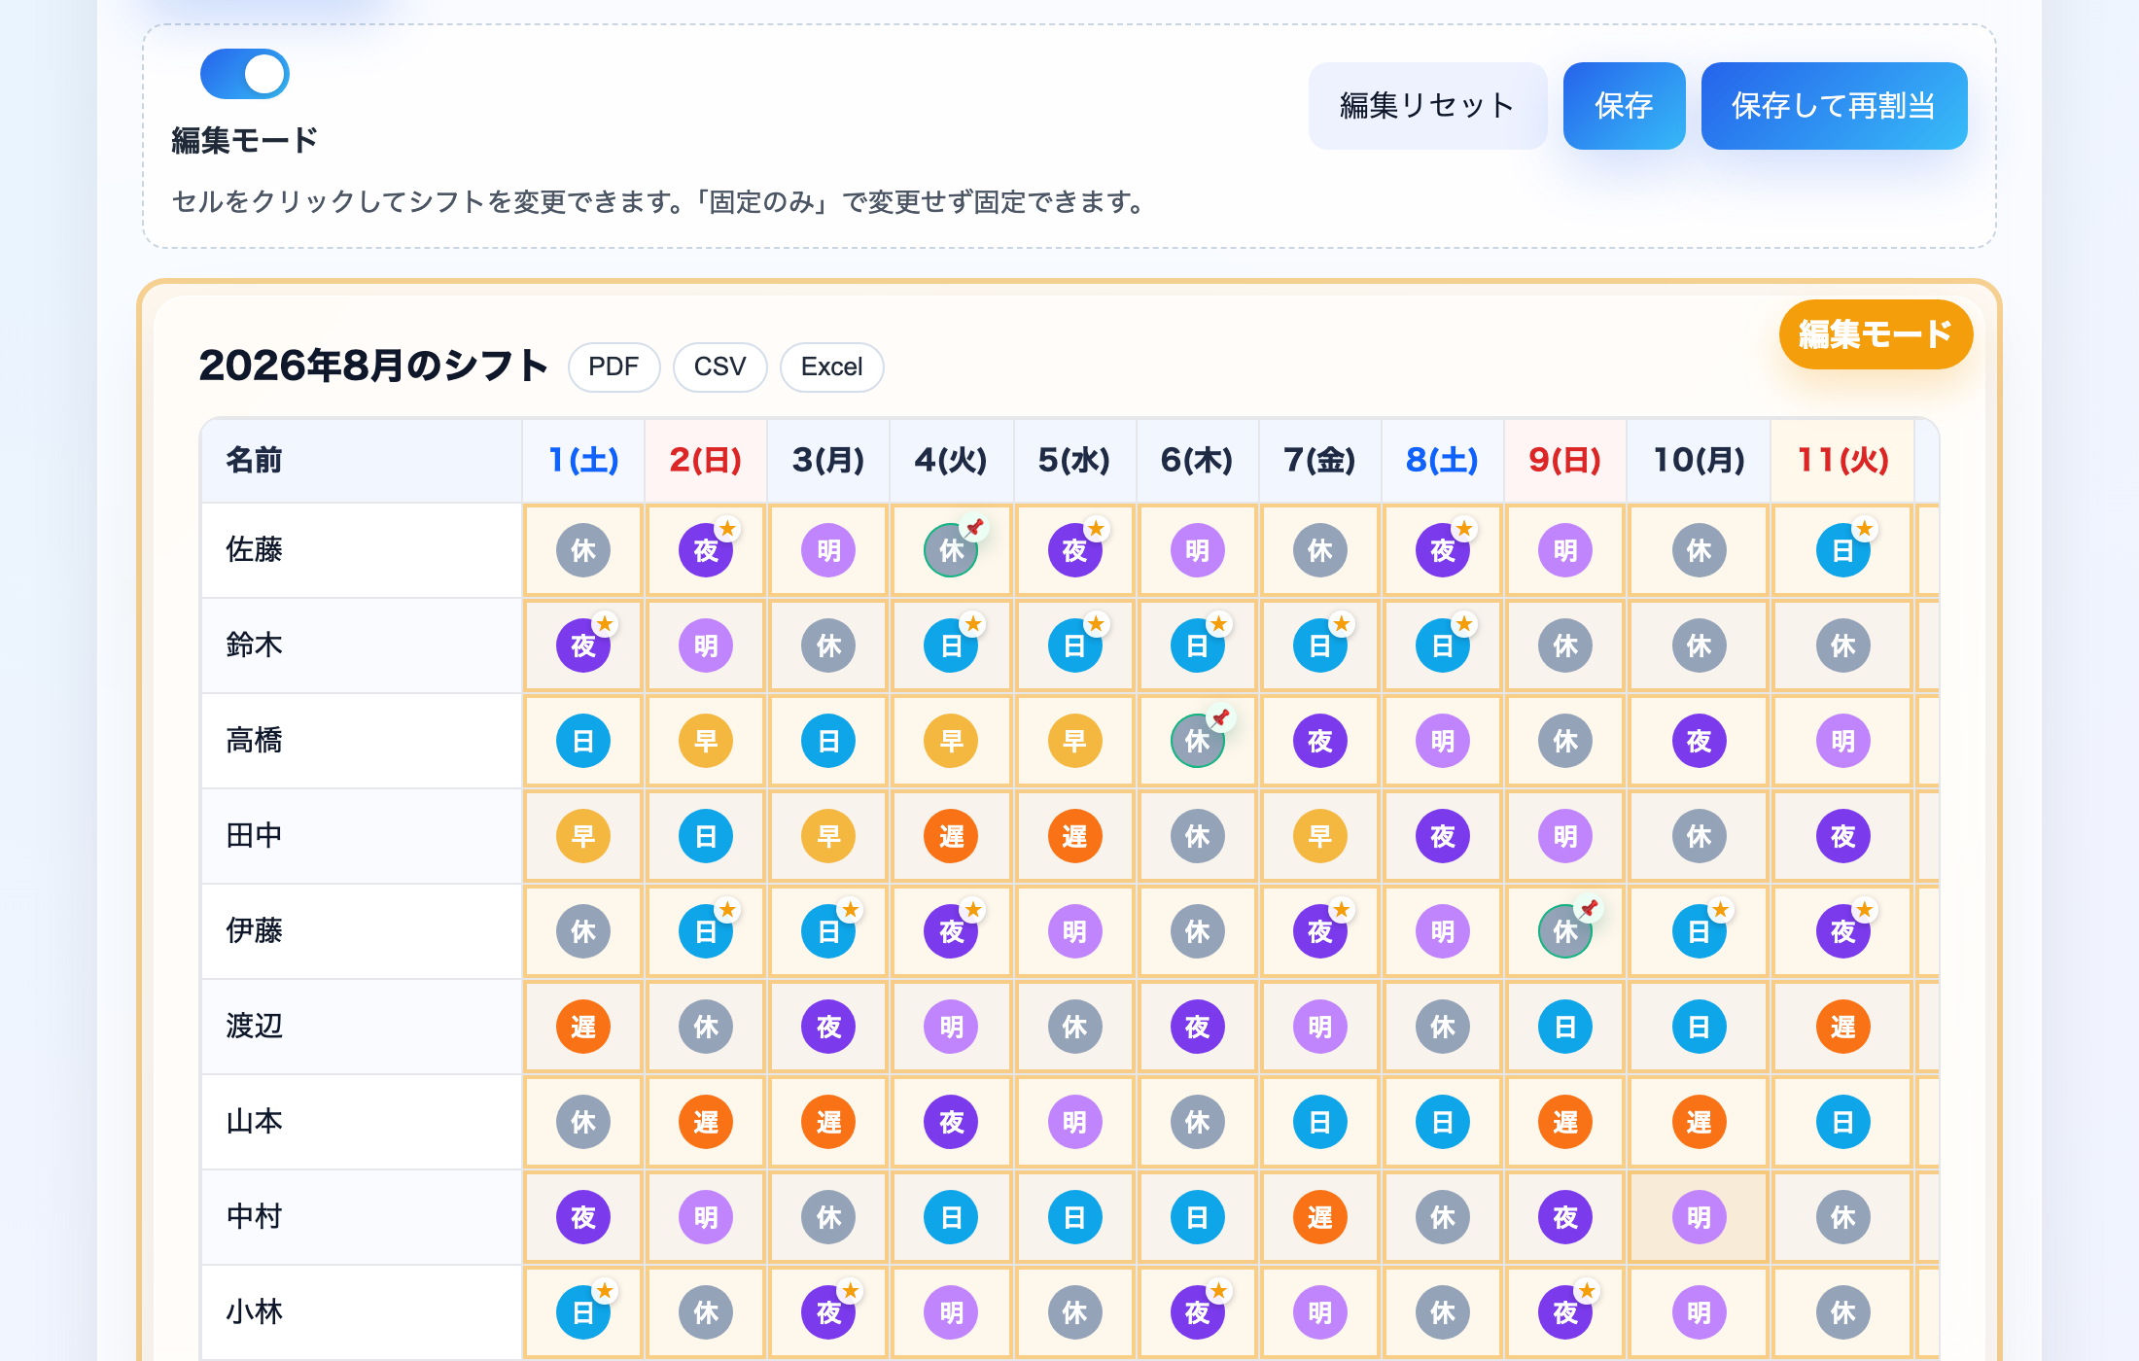Click 小林's 明 shift on 10(月)
Viewport: 2139px width, 1361px height.
(x=1700, y=1312)
